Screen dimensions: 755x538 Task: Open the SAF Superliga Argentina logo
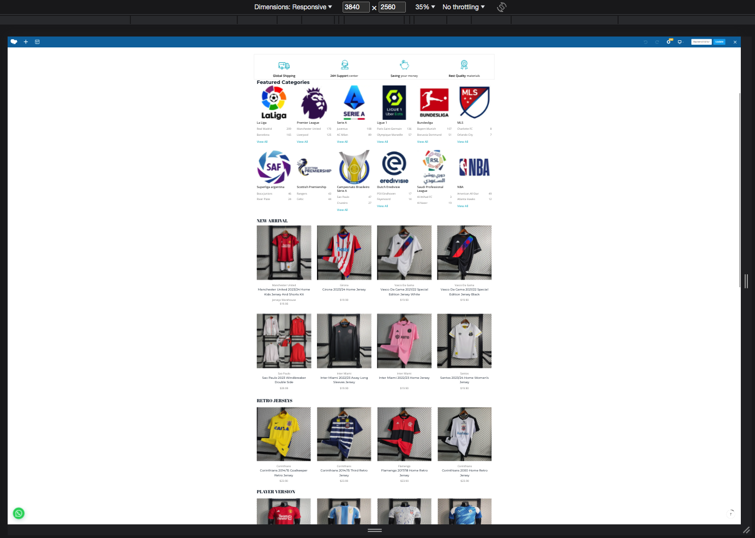(274, 167)
